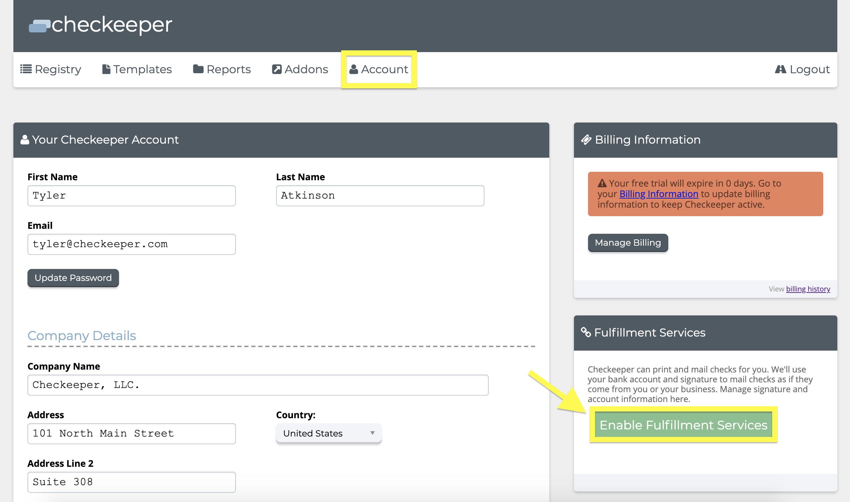Follow the Billing Information link in the alert

[659, 194]
